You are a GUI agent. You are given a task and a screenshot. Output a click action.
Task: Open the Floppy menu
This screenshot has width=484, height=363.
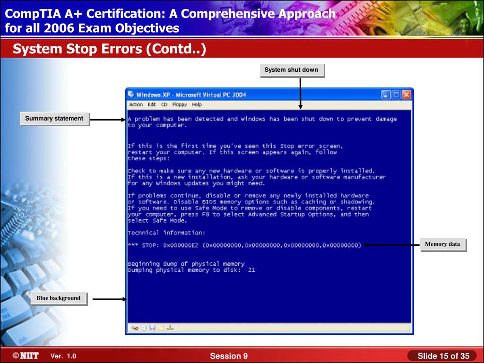click(179, 105)
